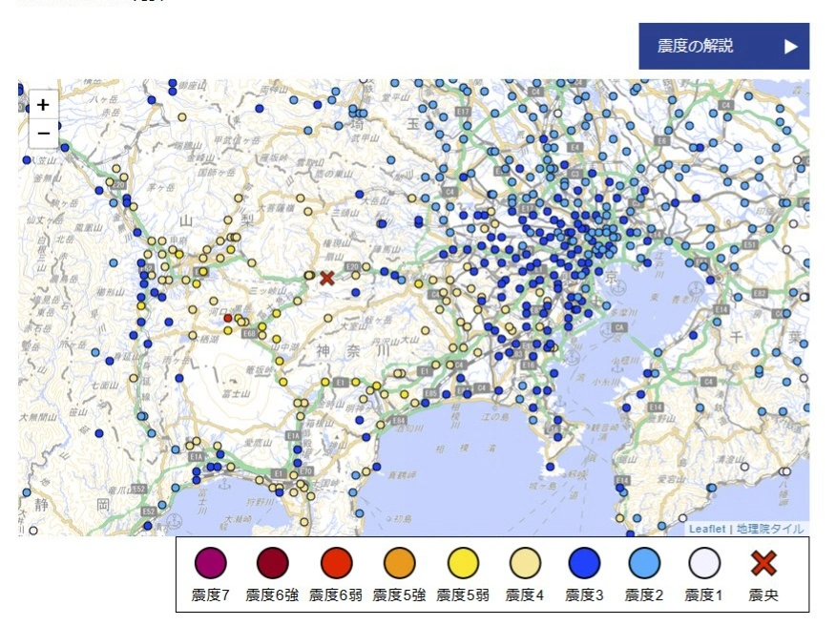Viewport: 836px width, 626px height.
Task: Click the 震度7 legend label
Action: [x=211, y=595]
